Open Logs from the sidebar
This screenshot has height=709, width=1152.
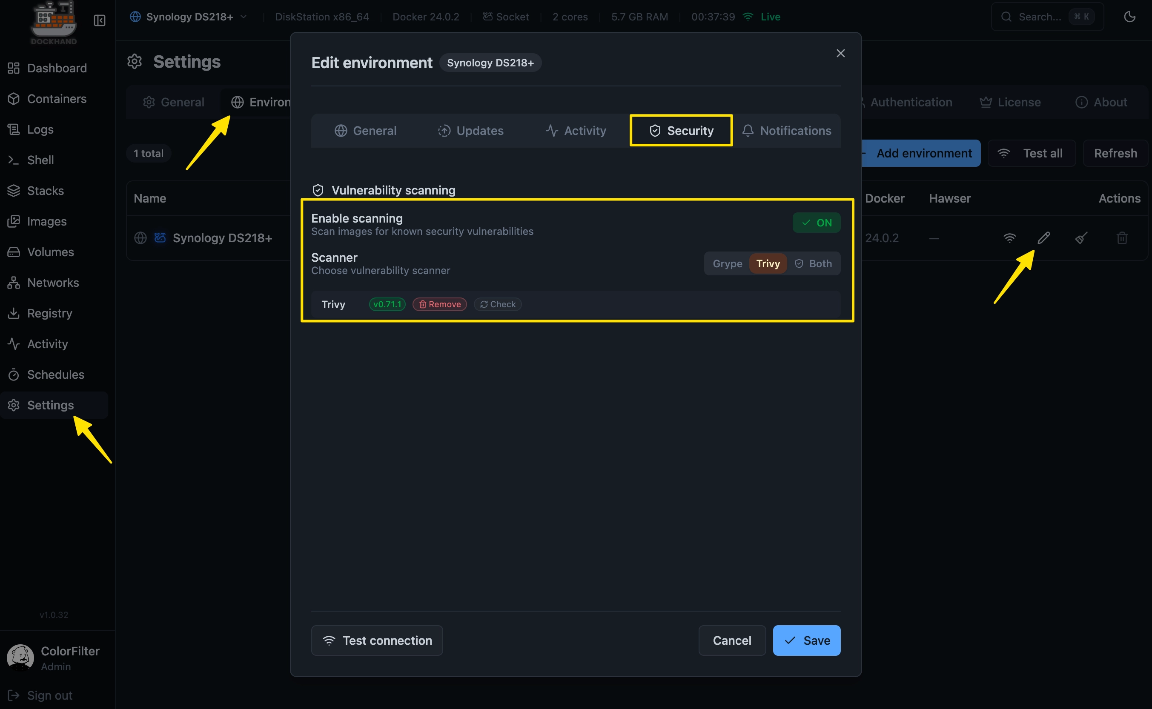(x=54, y=129)
